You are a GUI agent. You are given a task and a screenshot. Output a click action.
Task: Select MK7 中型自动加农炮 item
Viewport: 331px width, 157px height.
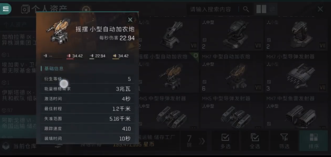click(x=232, y=73)
